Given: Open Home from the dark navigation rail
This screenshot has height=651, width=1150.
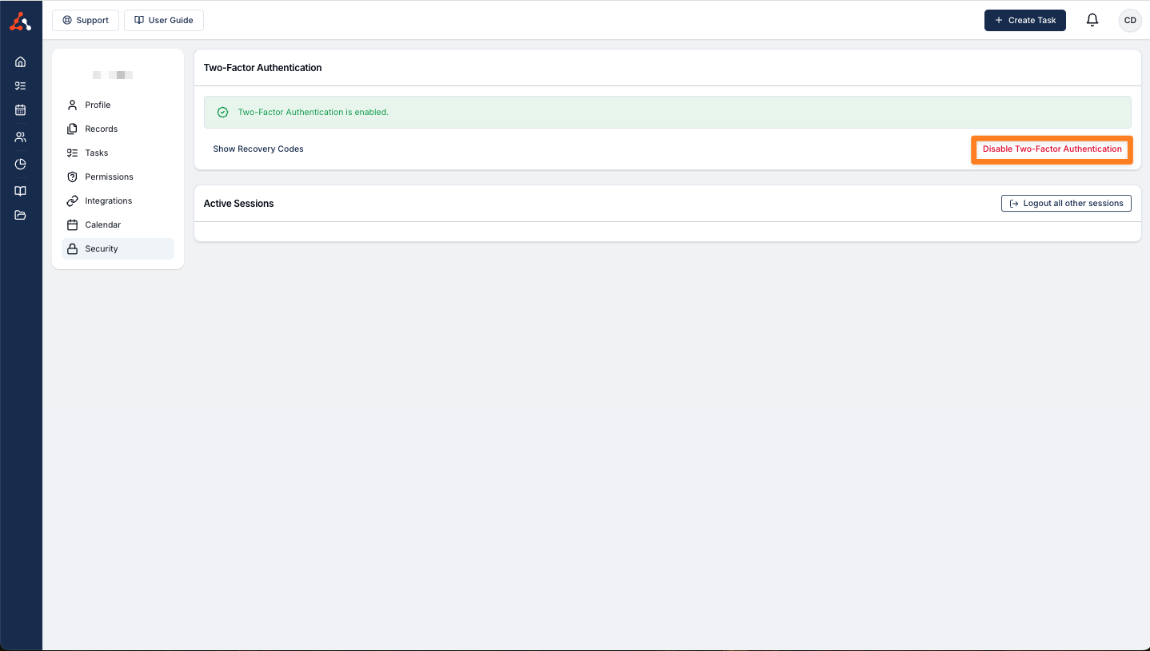Looking at the screenshot, I should pyautogui.click(x=21, y=62).
